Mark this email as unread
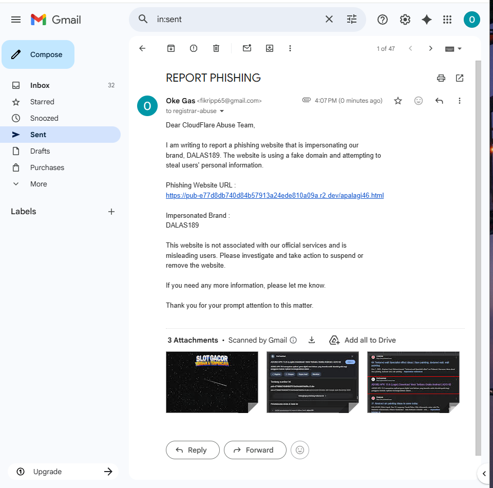Screen dimensions: 493x488 click(247, 48)
